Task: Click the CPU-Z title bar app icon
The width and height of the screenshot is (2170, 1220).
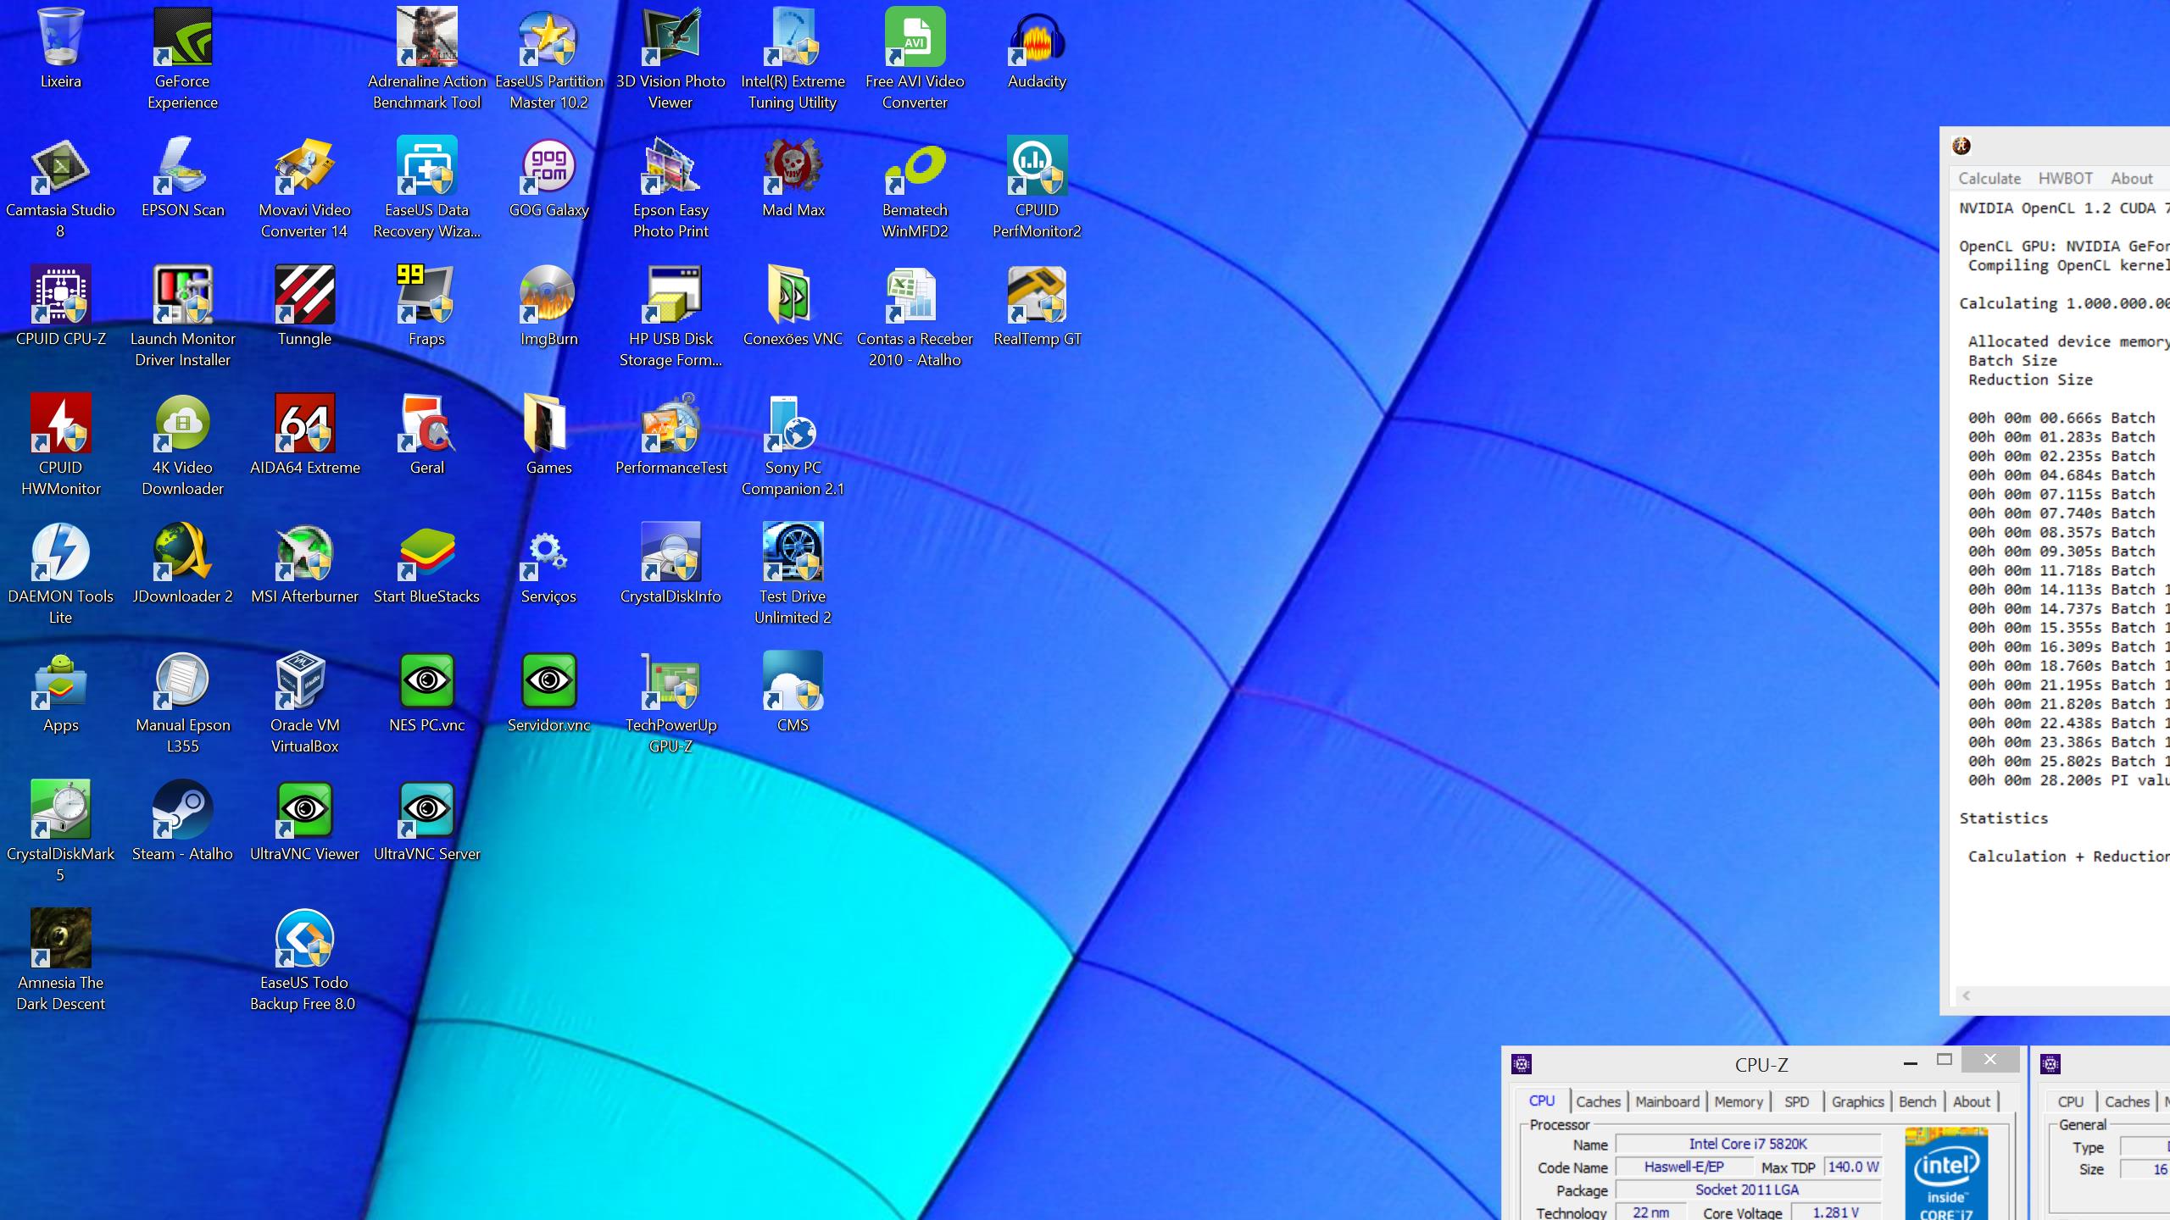Action: 1522,1064
